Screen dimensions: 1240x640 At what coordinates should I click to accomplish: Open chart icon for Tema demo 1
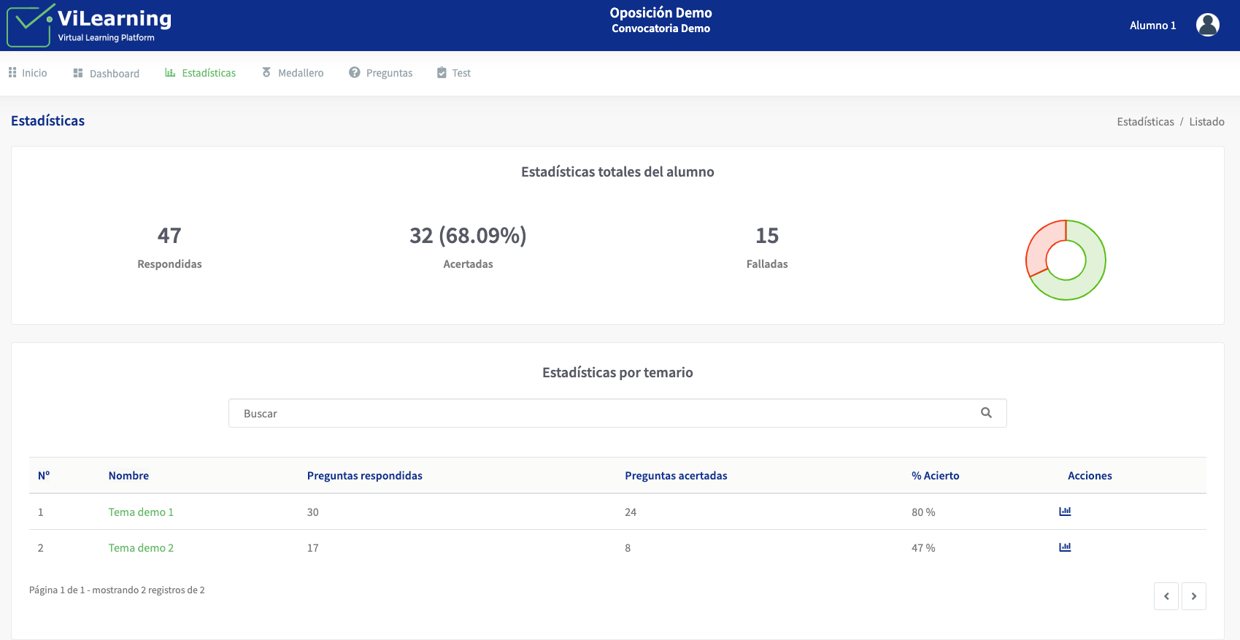[1065, 512]
